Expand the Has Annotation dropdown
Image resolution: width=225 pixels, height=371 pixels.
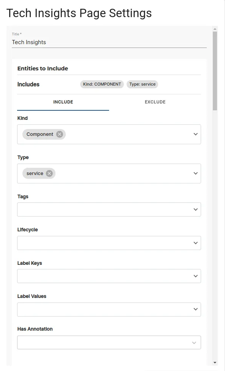[x=194, y=342]
